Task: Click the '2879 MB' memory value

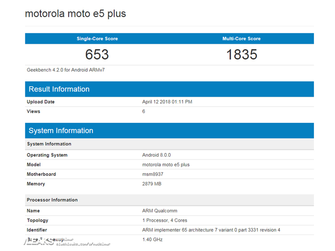Action: click(152, 184)
